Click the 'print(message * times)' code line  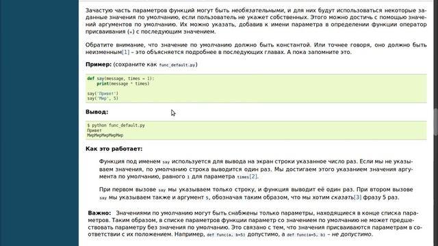123,83
